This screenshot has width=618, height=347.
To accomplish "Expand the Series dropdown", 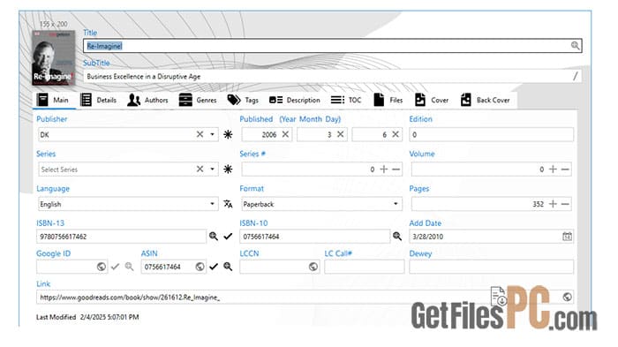I will [212, 170].
